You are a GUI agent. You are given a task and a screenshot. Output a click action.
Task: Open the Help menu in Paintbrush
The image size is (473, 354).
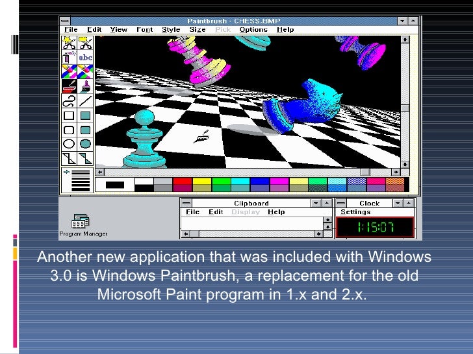[285, 30]
